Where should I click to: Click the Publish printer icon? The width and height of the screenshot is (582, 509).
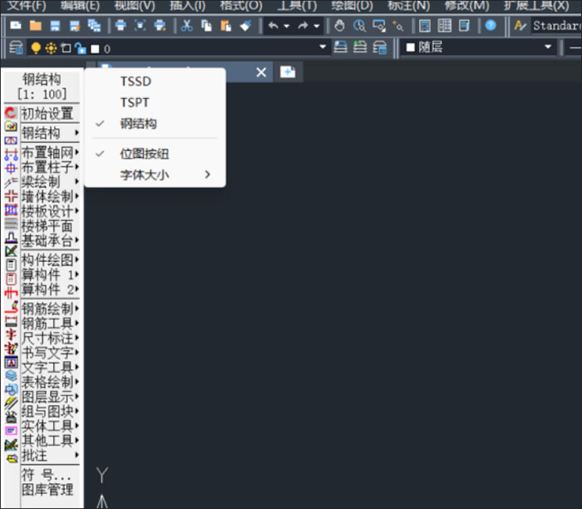(160, 26)
